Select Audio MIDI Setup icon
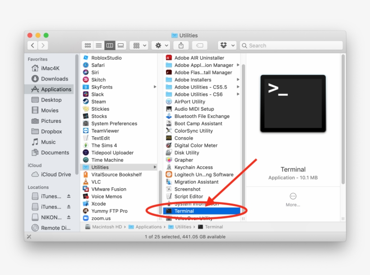370x275 pixels. pos(169,109)
